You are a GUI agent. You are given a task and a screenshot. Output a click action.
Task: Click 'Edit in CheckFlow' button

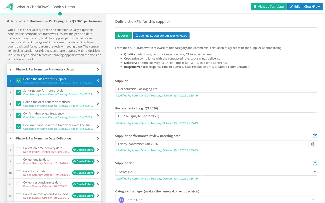(305, 7)
